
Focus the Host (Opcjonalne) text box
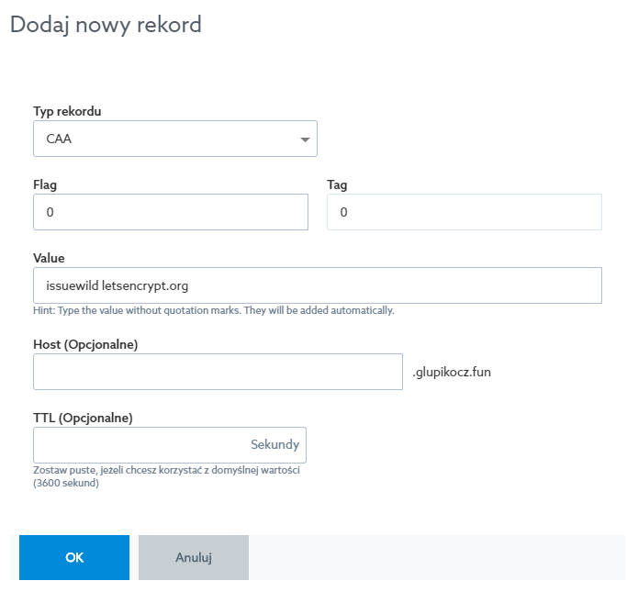click(218, 372)
